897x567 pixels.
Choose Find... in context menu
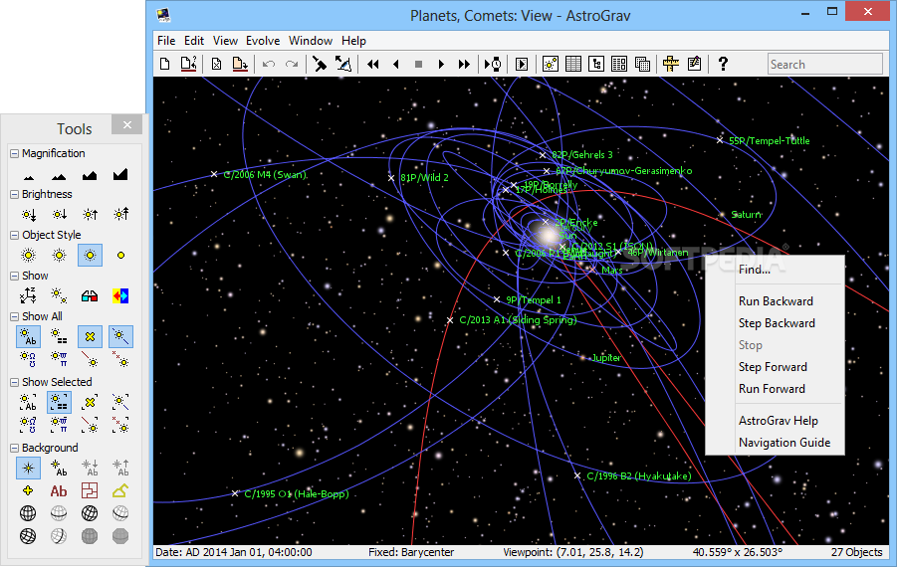775,270
